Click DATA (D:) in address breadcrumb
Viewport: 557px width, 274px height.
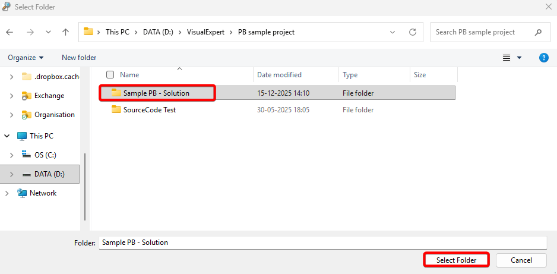[158, 32]
